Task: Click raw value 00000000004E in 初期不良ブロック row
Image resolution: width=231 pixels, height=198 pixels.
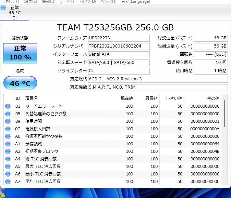Action: coord(205,151)
